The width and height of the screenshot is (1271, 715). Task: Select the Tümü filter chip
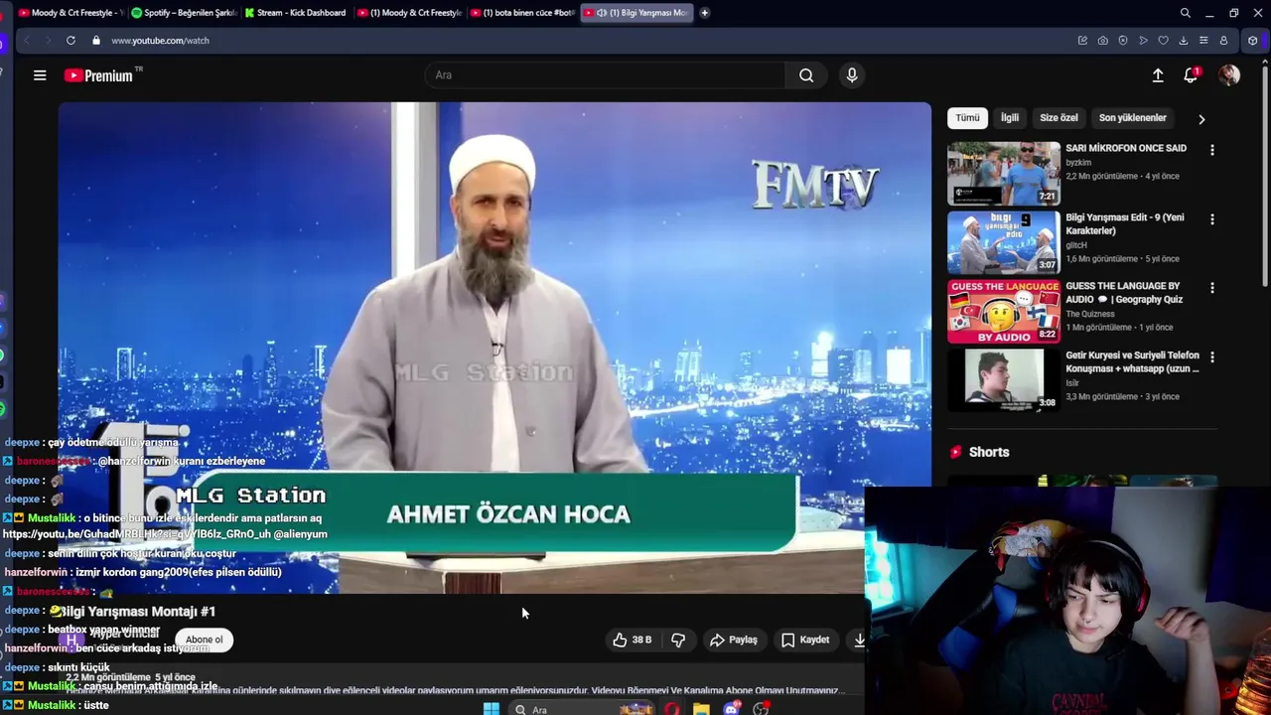pos(967,118)
